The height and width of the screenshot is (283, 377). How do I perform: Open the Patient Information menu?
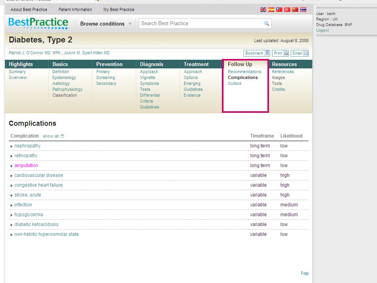[75, 9]
